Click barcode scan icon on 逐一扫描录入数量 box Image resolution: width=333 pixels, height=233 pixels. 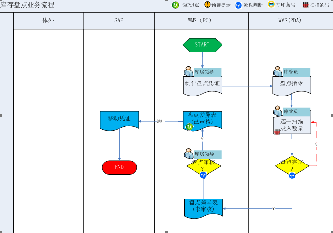[x=277, y=132]
